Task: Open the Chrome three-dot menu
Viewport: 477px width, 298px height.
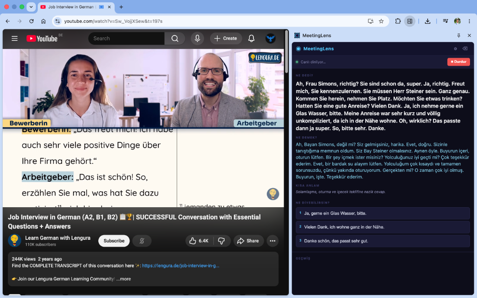Action: coord(469,21)
